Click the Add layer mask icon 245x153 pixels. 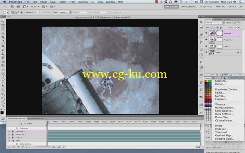click(221, 75)
